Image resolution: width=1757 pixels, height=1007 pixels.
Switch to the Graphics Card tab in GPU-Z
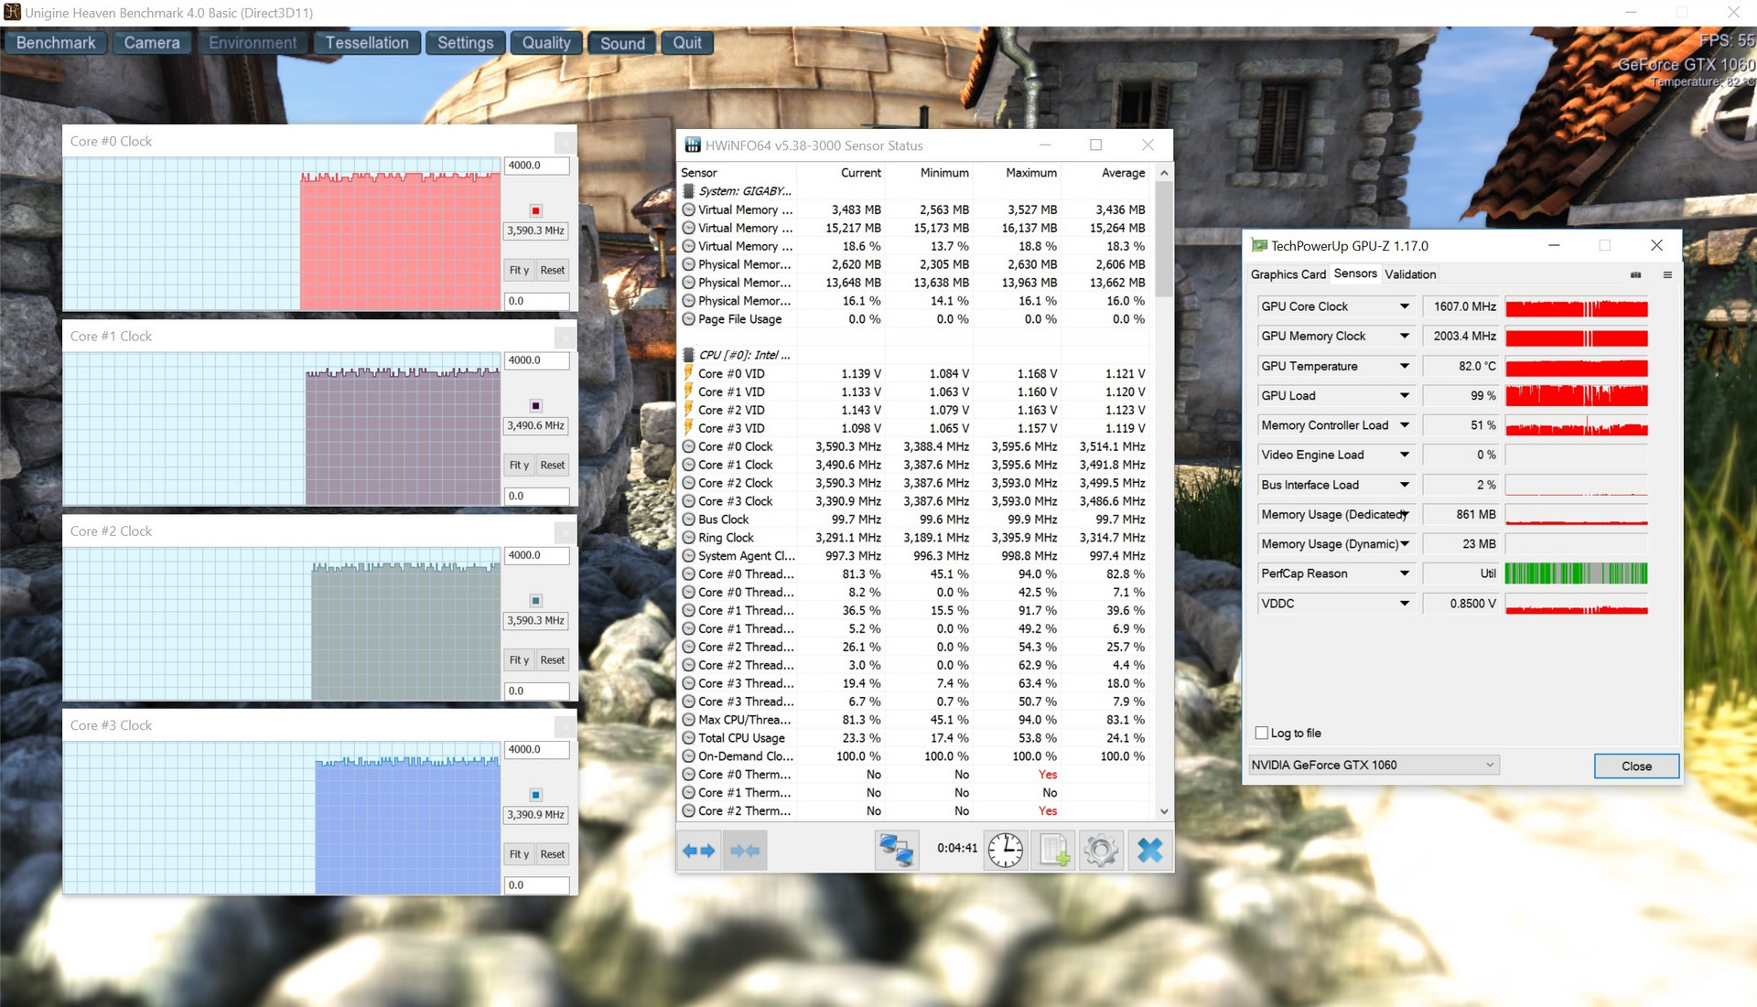(x=1288, y=274)
